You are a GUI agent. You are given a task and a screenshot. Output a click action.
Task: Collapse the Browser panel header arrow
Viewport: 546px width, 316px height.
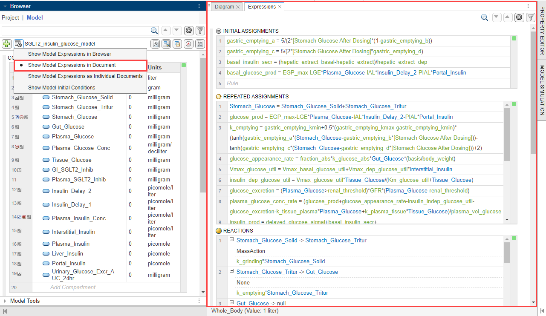pos(5,6)
